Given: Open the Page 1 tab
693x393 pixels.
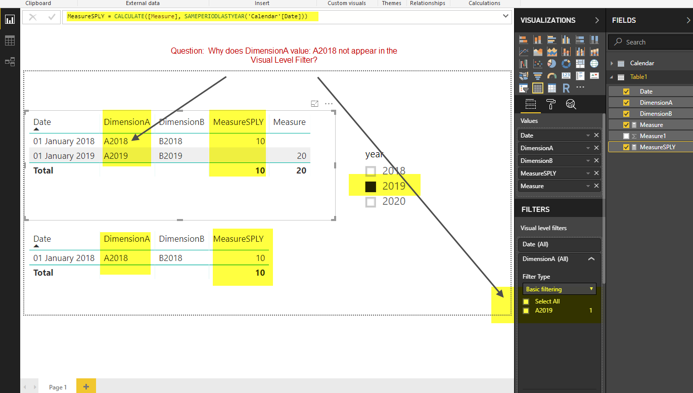Looking at the screenshot, I should (x=58, y=387).
